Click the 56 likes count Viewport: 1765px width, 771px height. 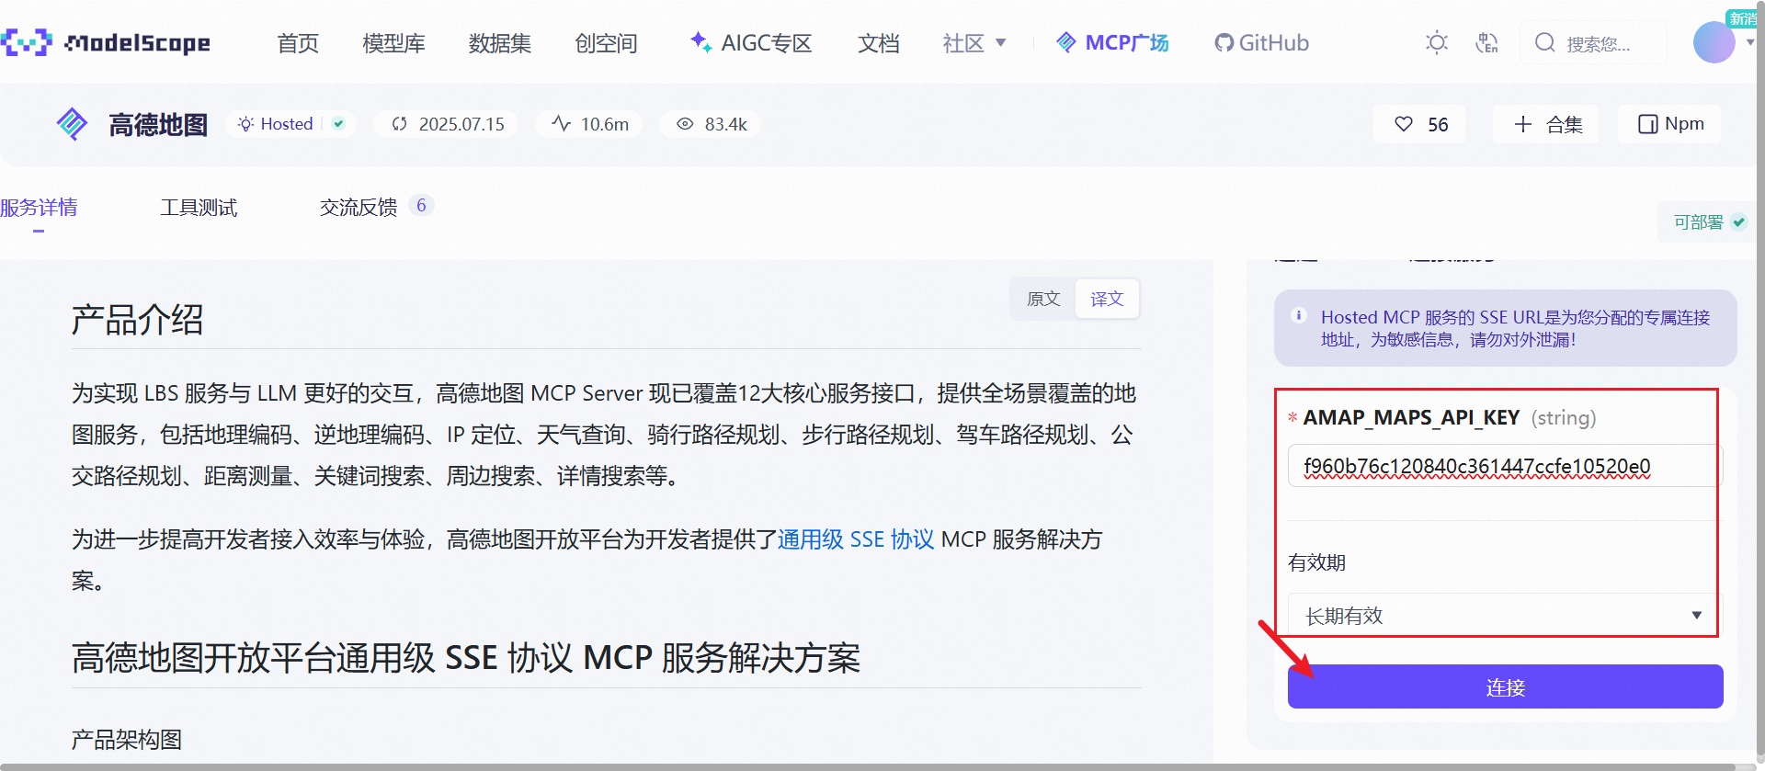(x=1438, y=125)
